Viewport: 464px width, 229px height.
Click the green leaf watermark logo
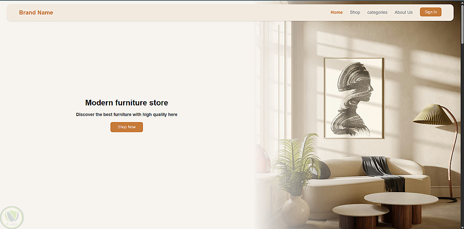point(12,217)
